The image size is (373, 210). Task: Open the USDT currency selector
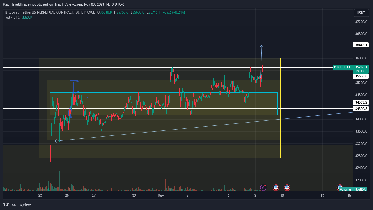coord(361,13)
